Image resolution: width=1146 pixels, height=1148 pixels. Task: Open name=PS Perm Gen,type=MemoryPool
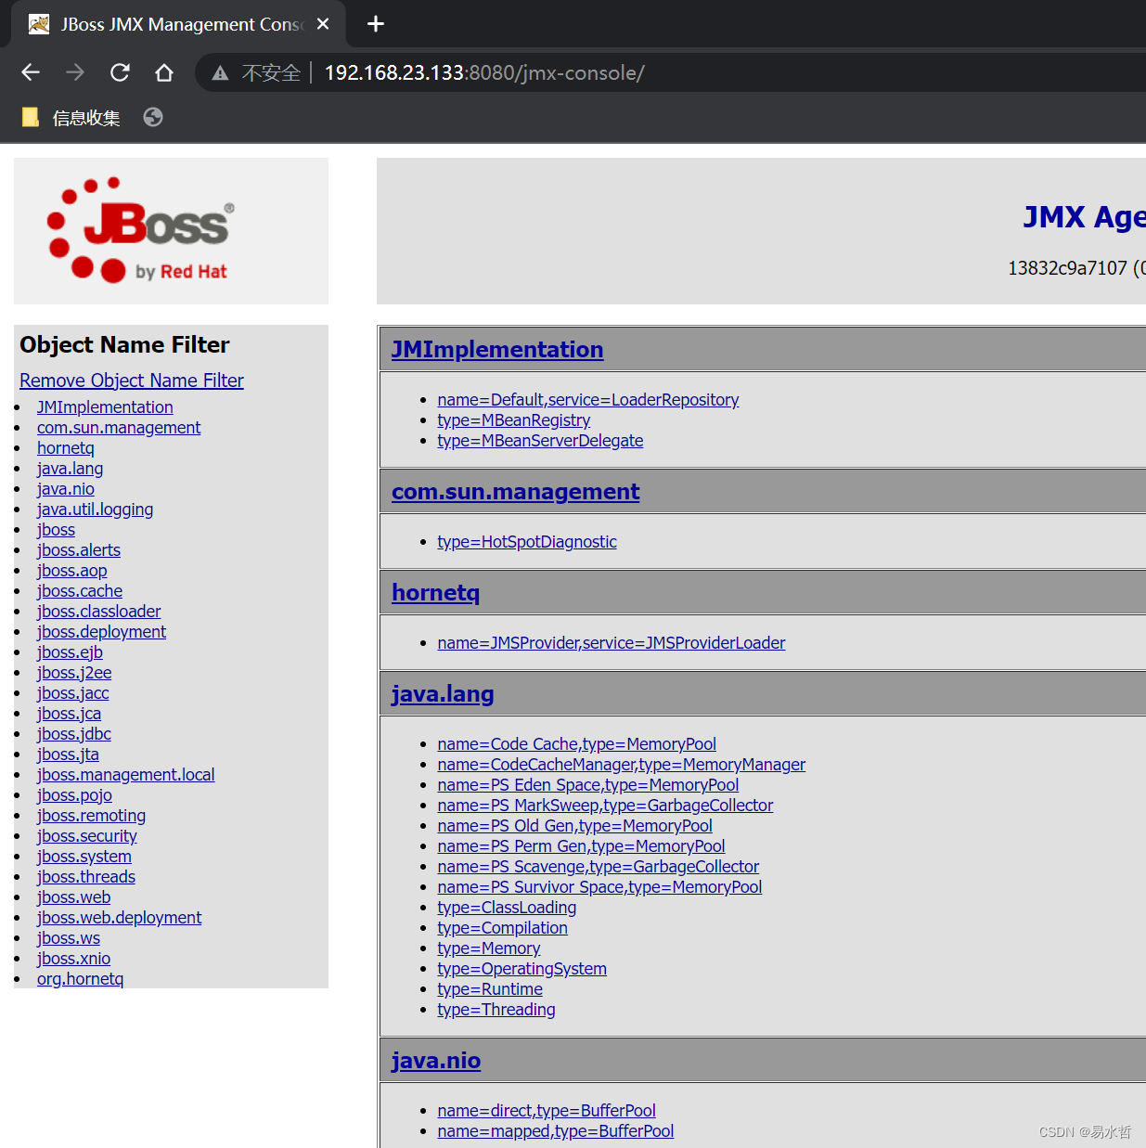[582, 846]
